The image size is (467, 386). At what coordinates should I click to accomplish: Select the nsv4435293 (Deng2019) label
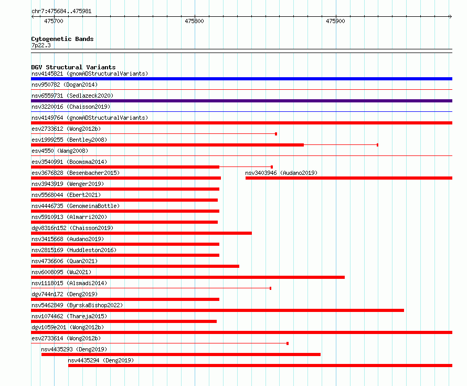[x=74, y=349]
